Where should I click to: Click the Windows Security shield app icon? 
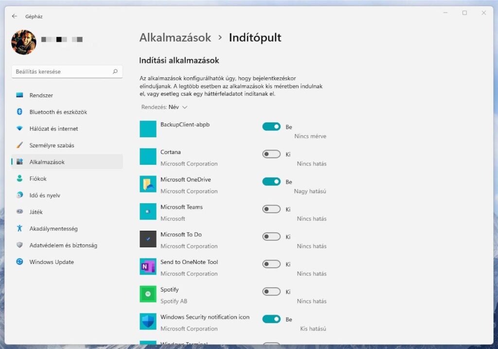click(x=148, y=321)
